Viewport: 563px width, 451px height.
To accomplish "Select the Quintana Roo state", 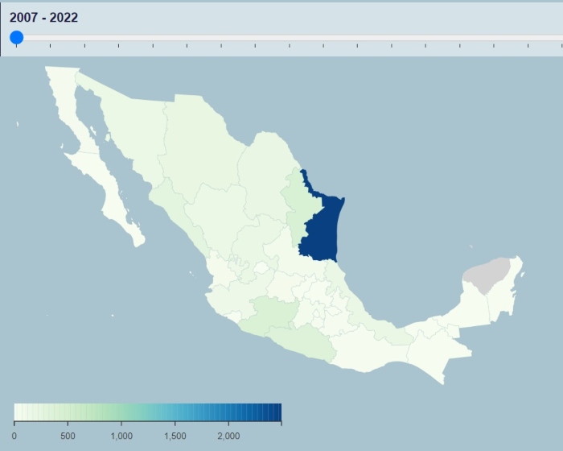I will pos(507,298).
